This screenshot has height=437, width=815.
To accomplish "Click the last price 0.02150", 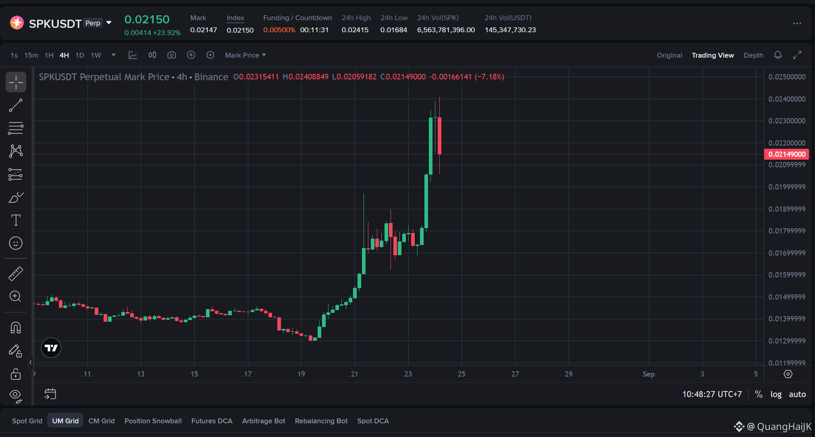I will click(x=147, y=19).
